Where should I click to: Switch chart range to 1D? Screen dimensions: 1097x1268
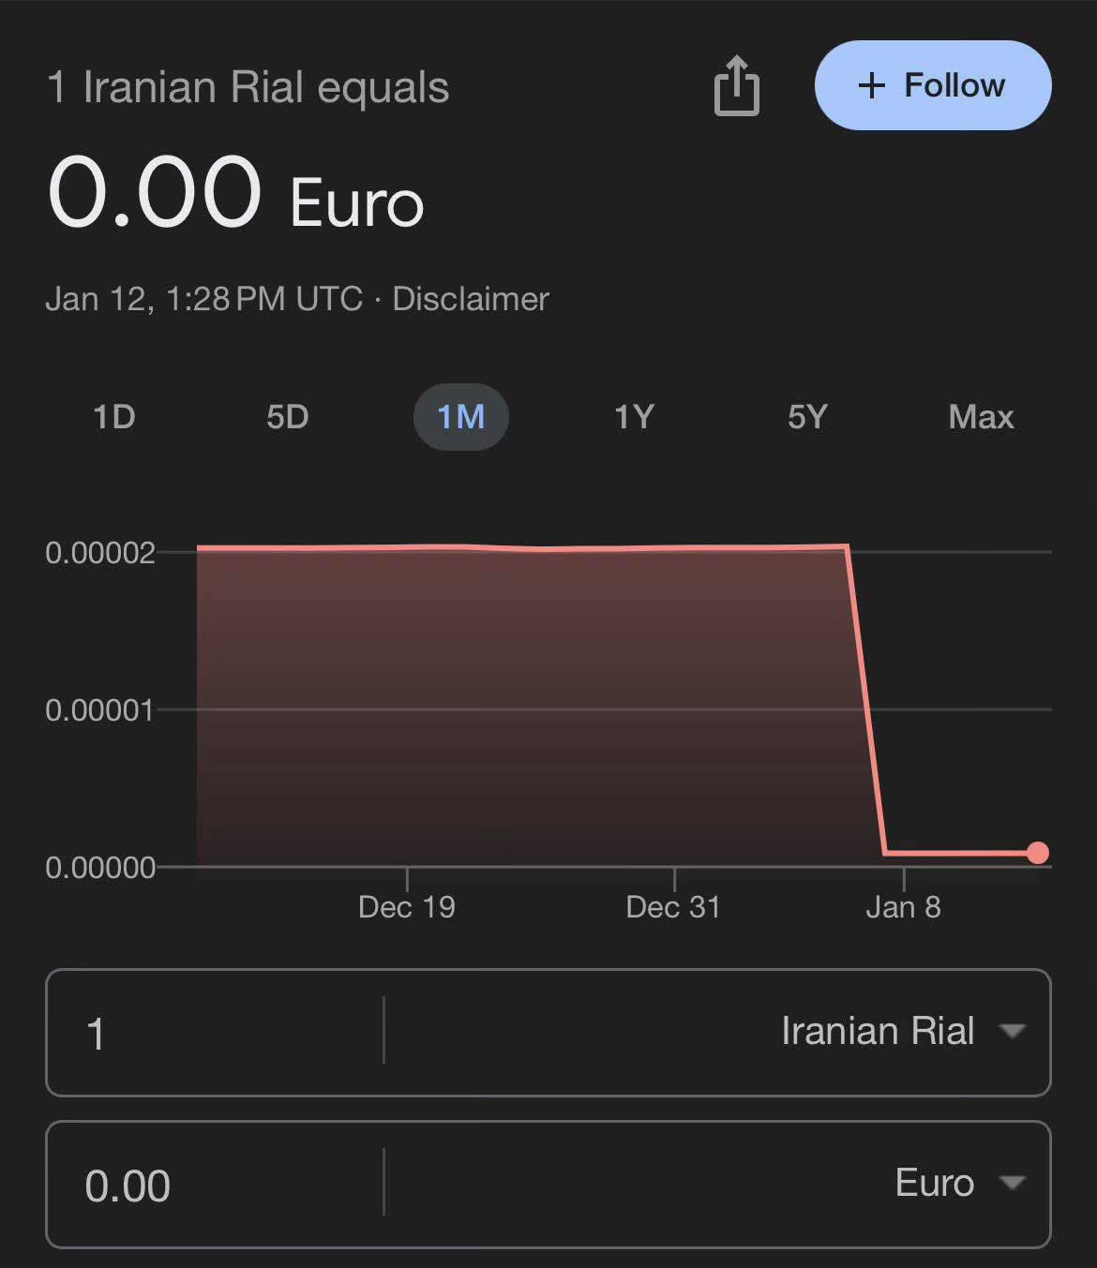(x=114, y=416)
